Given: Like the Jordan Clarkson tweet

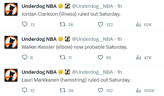Looking at the screenshot, I should tap(100, 24).
